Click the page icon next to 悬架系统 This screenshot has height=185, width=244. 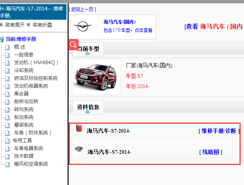7,125
